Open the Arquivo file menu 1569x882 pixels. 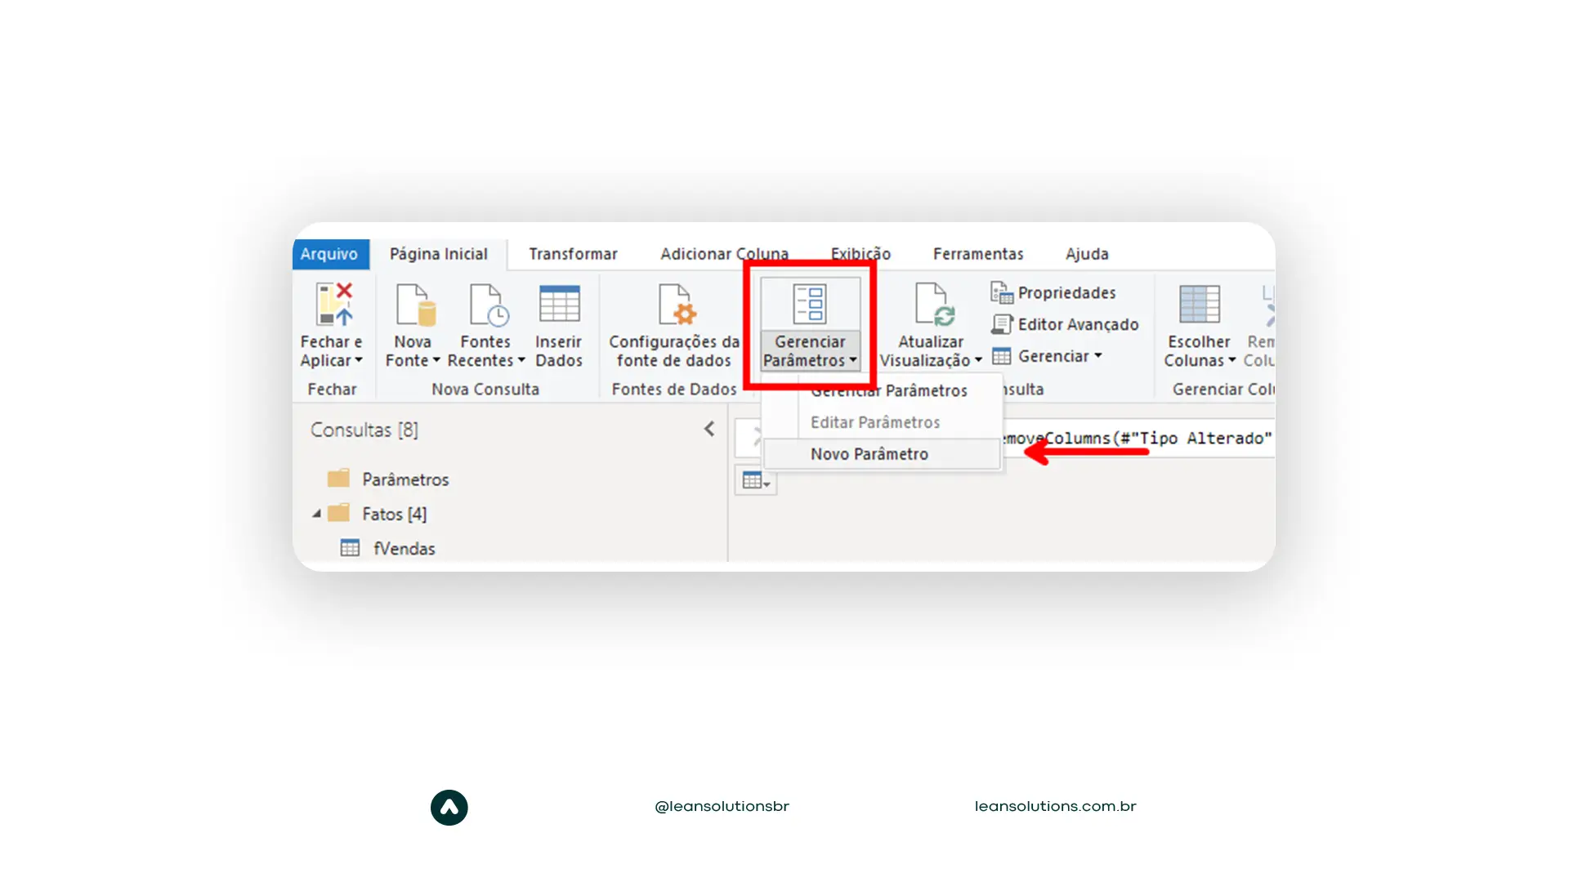click(x=330, y=254)
